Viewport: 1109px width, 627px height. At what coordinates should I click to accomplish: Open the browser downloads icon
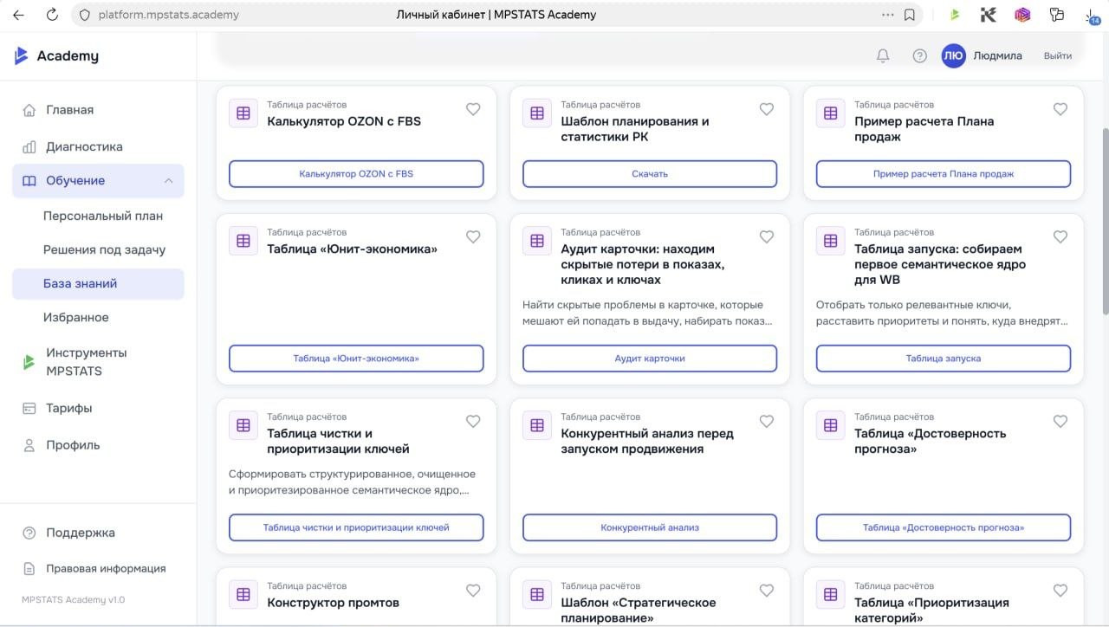click(x=1091, y=15)
